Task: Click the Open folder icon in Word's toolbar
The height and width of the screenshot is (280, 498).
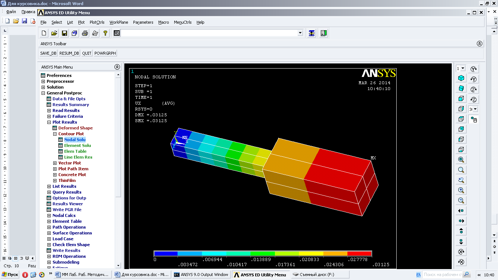Action: coord(16,21)
